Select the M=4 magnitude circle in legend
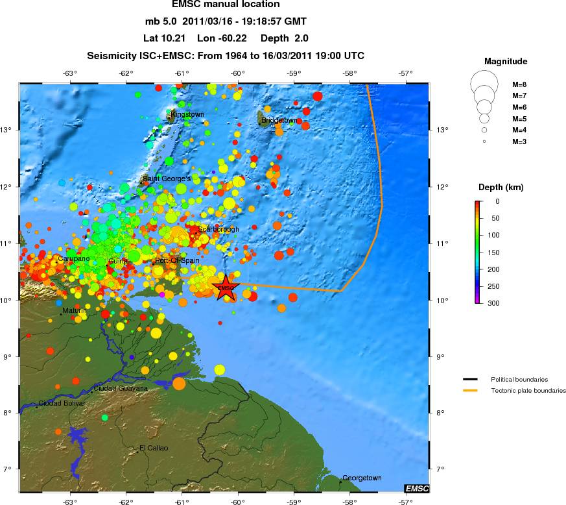The image size is (566, 505). (x=484, y=130)
